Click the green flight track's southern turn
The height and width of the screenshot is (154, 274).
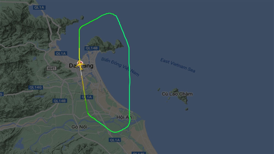coord(115,132)
